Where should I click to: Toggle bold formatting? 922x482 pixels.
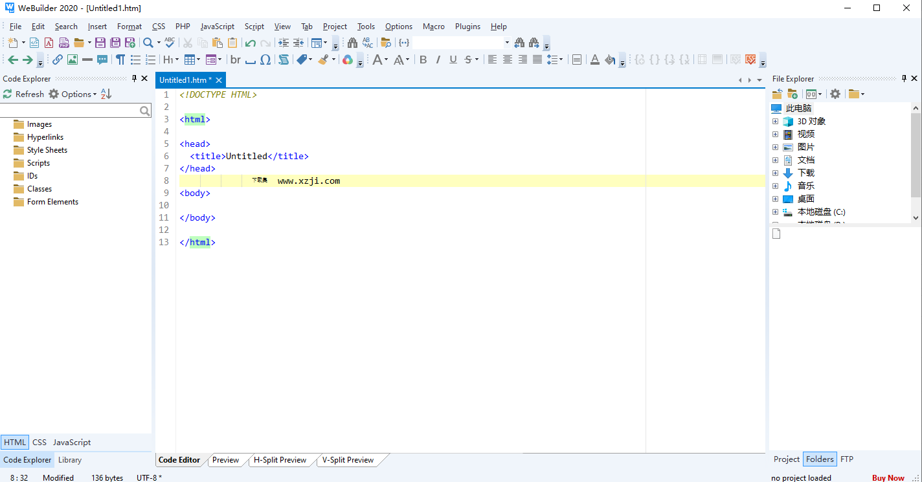423,60
